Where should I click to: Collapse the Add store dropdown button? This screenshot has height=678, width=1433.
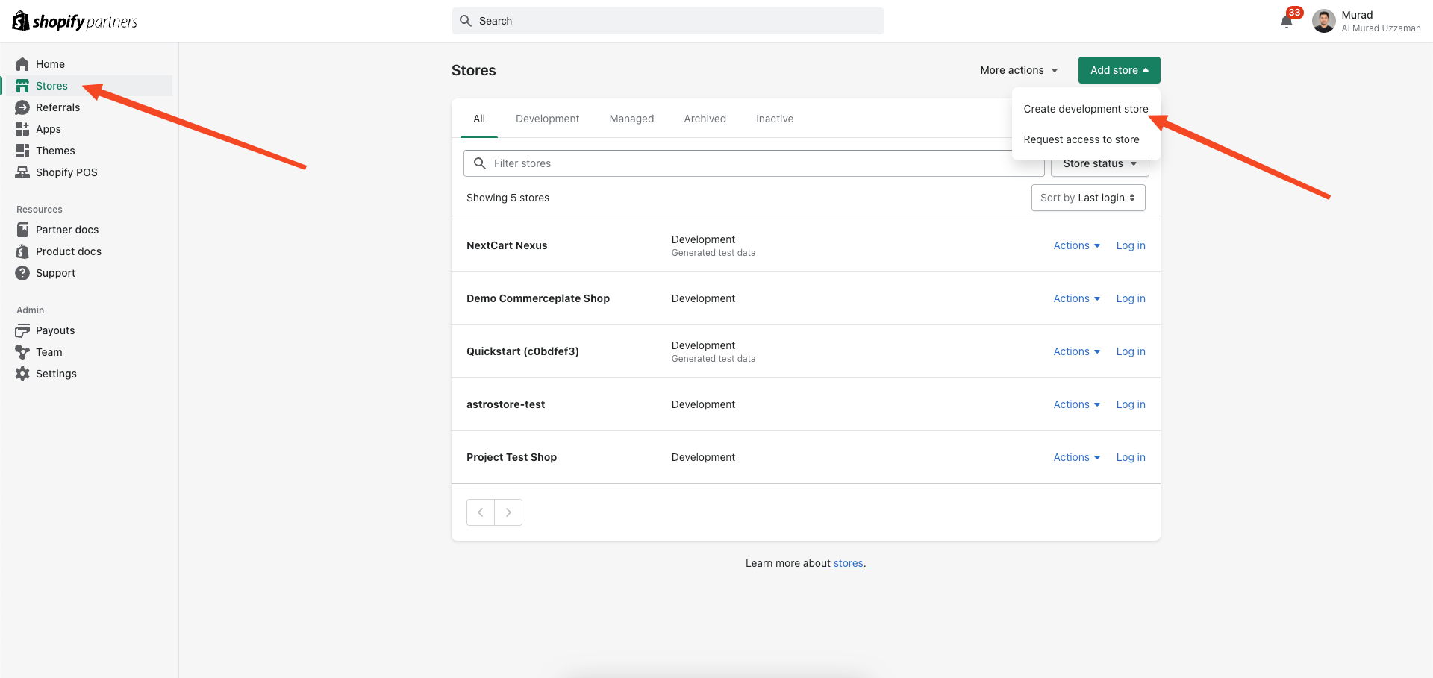[x=1120, y=70]
